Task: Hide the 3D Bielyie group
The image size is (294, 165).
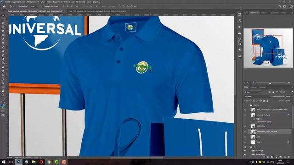Action: [245, 151]
